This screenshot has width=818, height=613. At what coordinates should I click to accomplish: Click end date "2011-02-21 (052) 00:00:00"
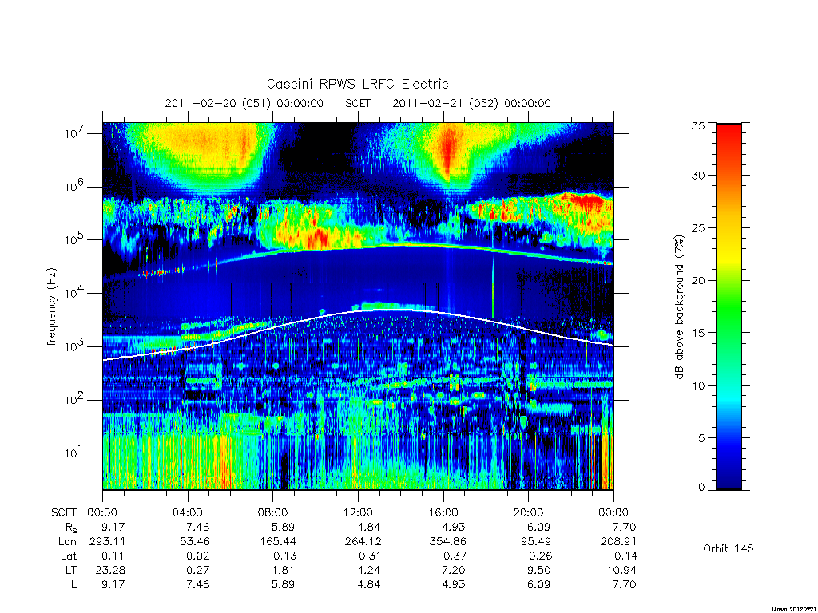pos(471,103)
